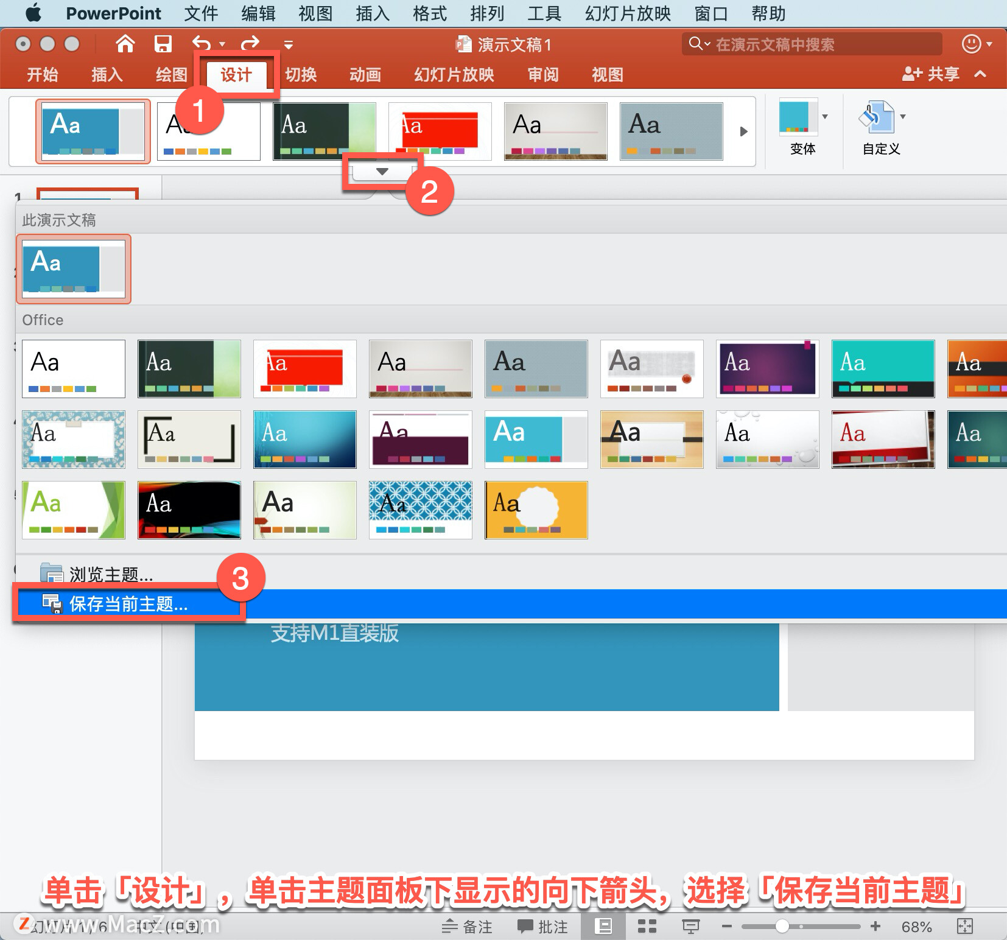Choose the blue lattice pattern theme
The width and height of the screenshot is (1007, 940).
(421, 510)
